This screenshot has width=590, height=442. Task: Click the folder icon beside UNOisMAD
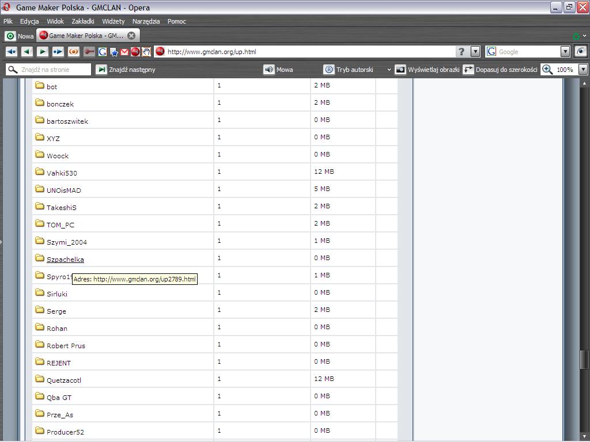pos(40,189)
